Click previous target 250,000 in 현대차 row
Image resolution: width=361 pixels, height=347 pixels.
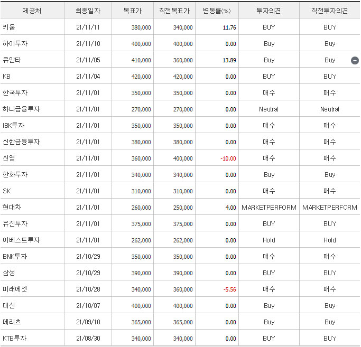coord(183,208)
